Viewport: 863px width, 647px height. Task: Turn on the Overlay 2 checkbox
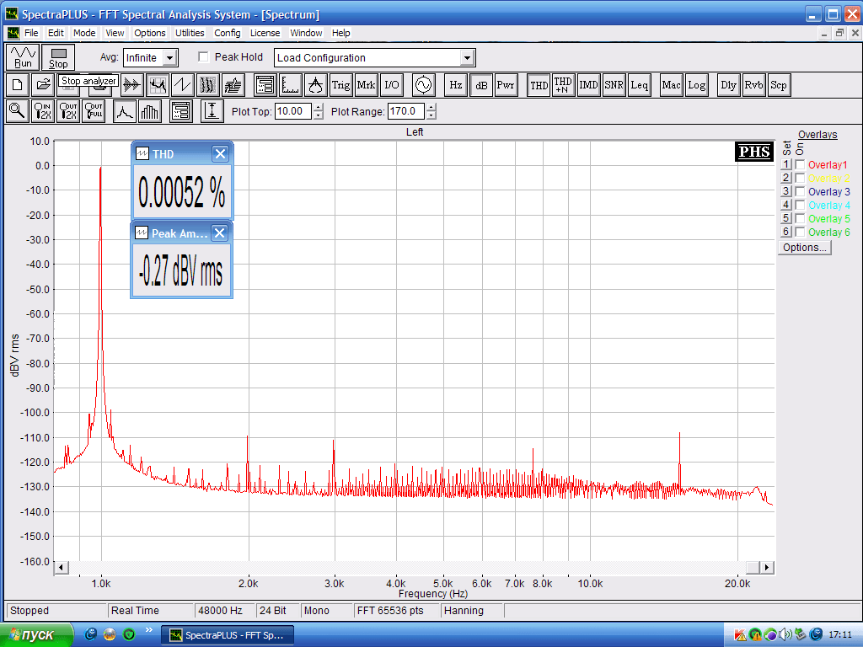(801, 178)
